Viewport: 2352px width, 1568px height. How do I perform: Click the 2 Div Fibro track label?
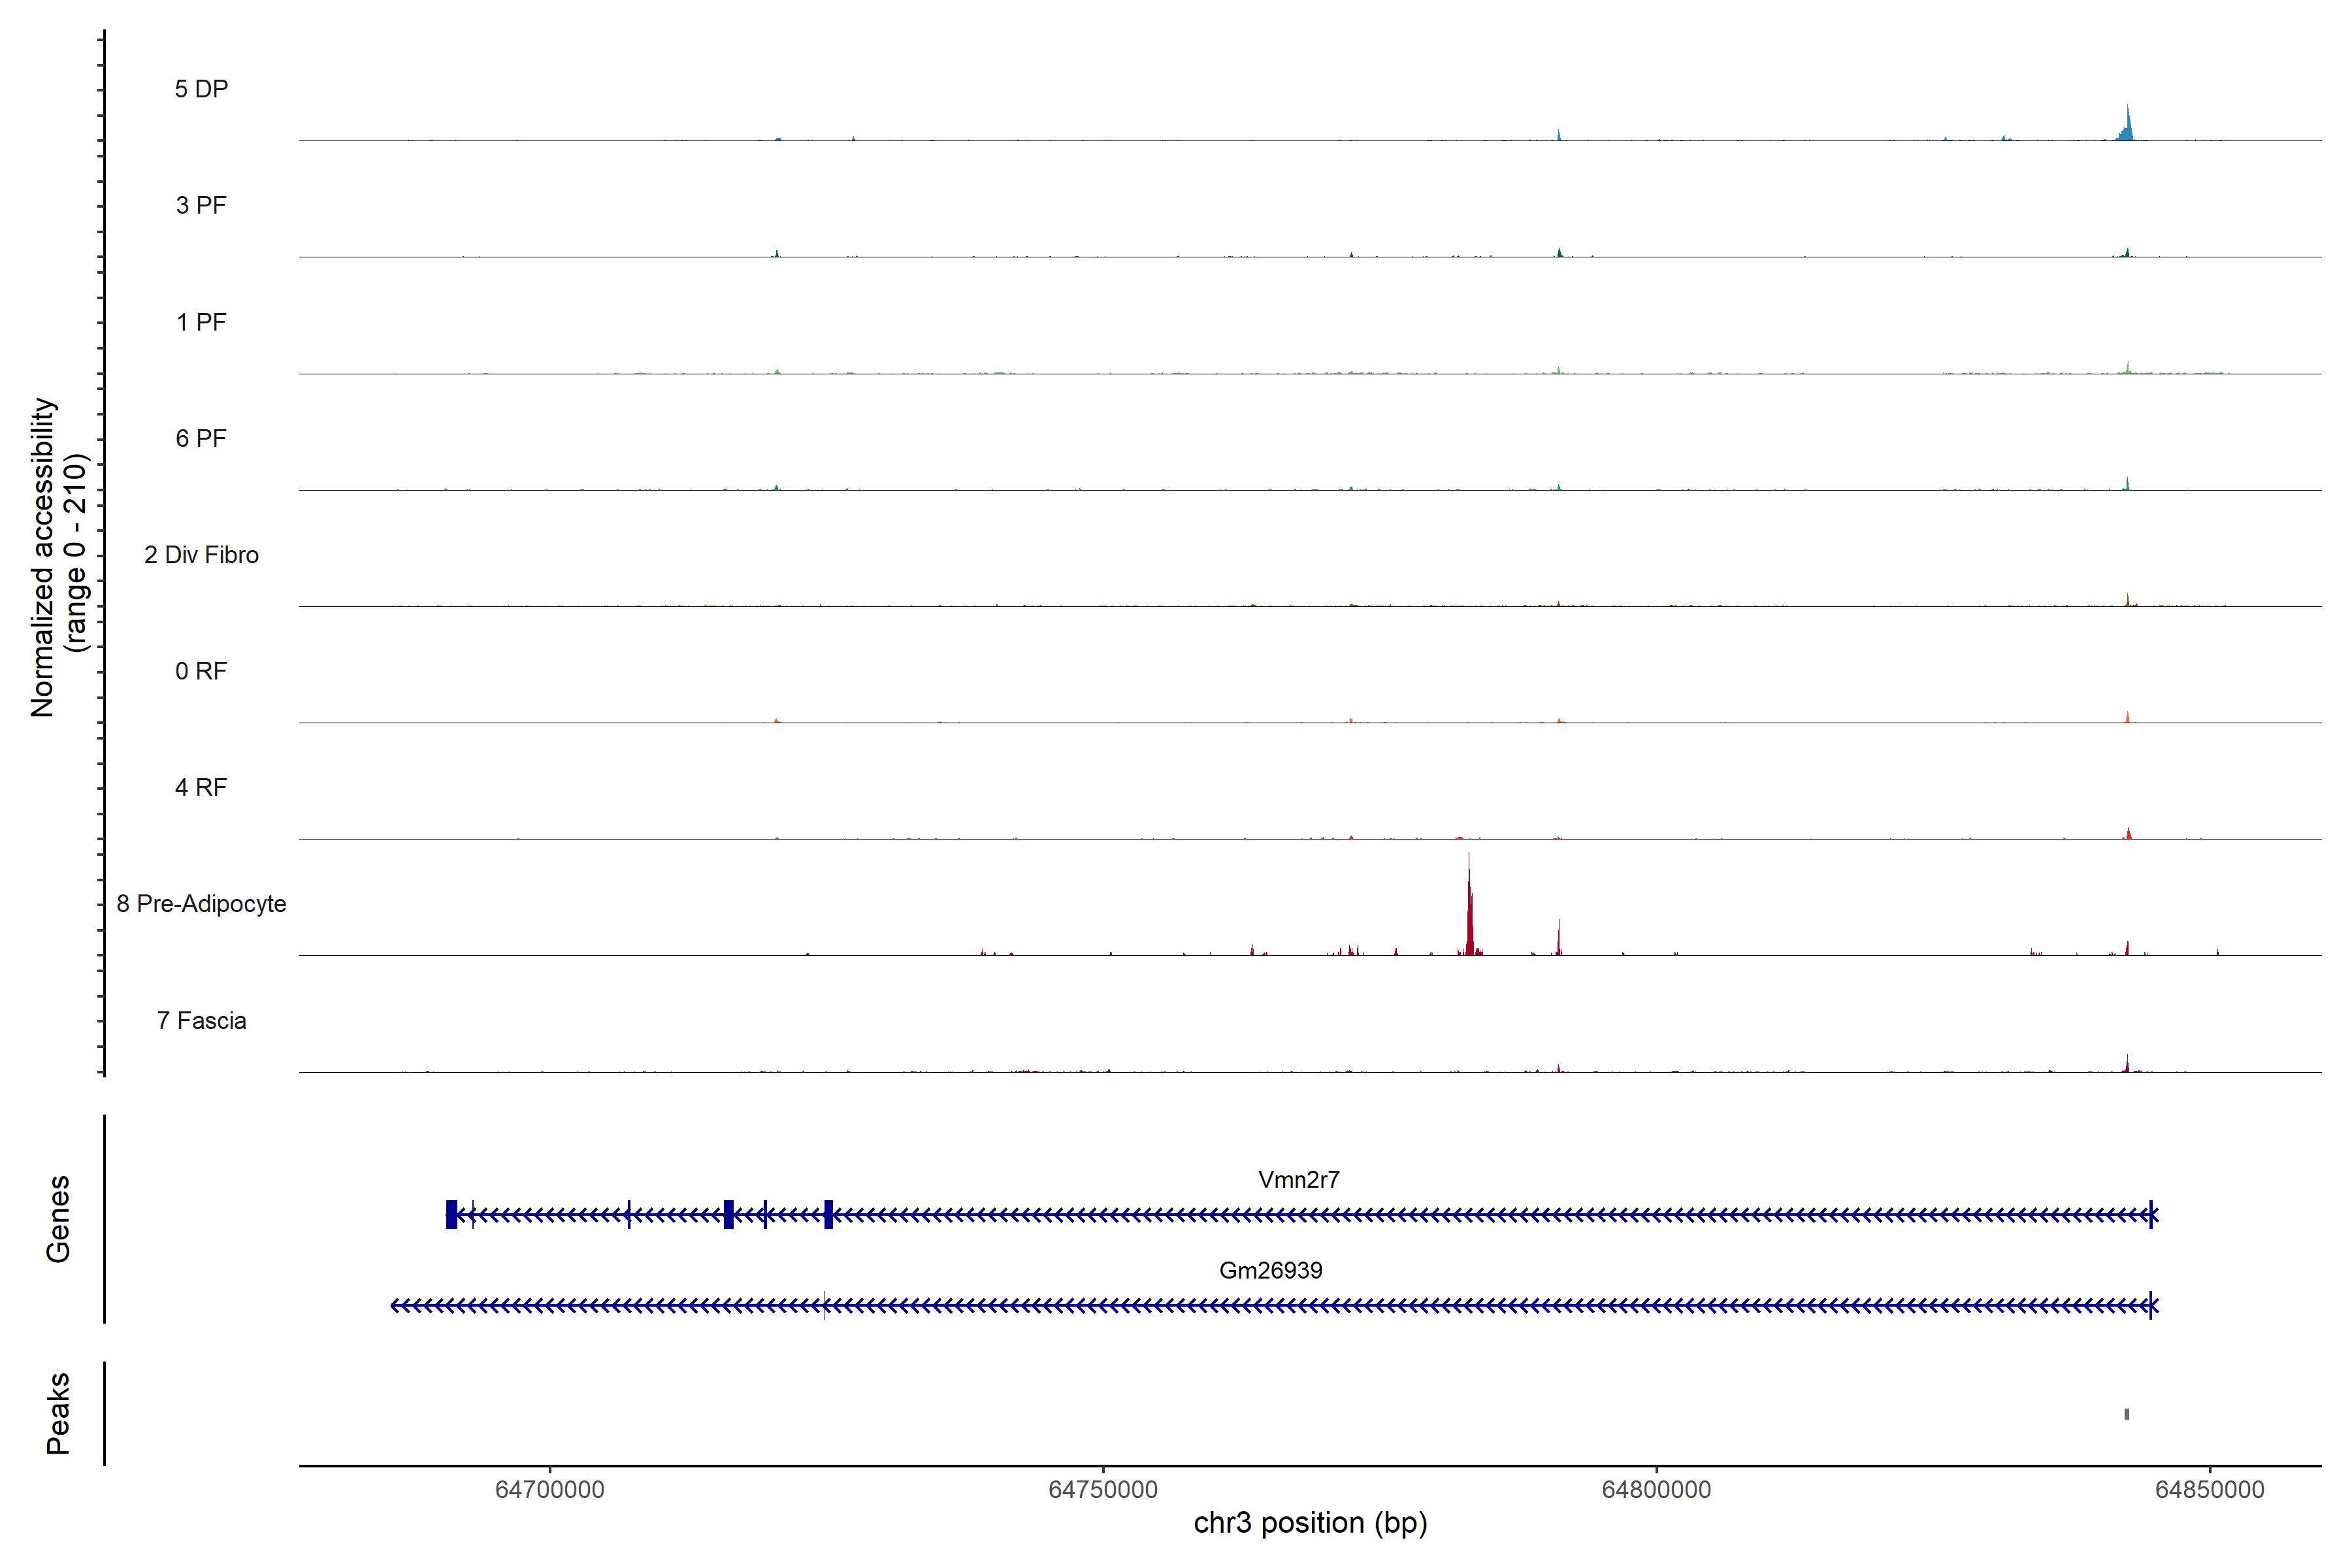click(x=201, y=555)
